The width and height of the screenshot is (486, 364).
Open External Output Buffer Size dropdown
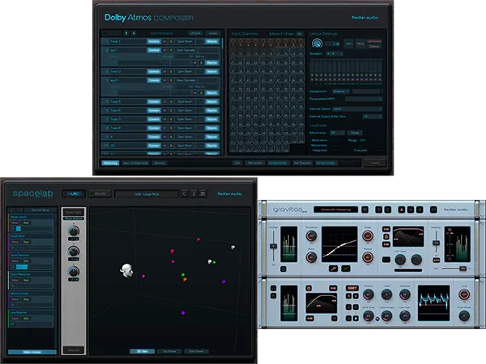pyautogui.click(x=373, y=116)
